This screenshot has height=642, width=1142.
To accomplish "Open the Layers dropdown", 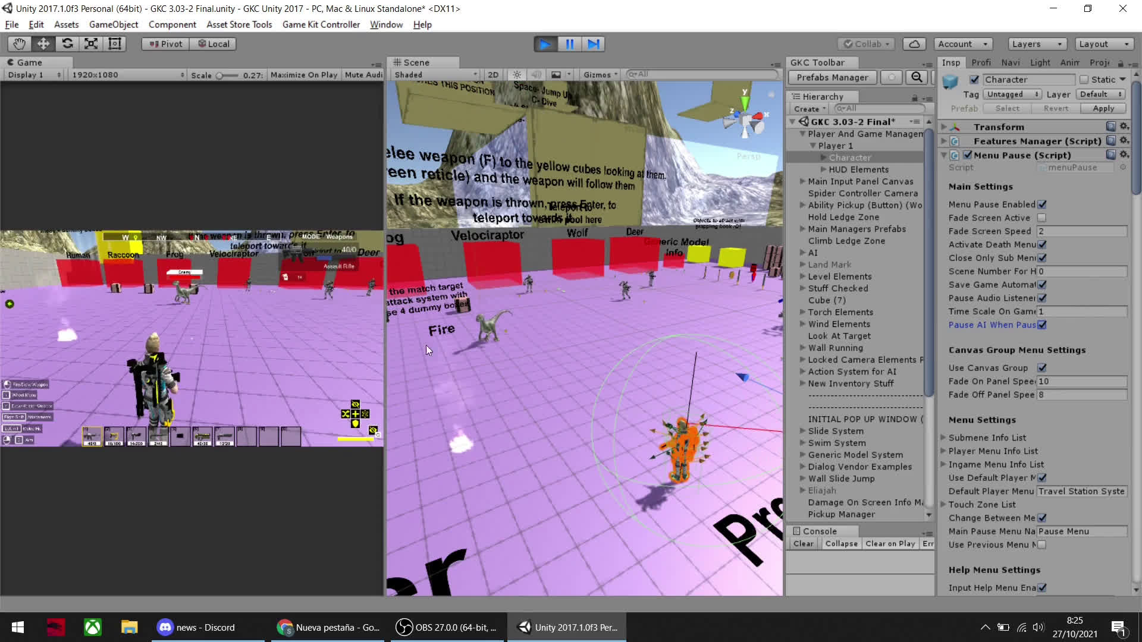I will (1036, 44).
